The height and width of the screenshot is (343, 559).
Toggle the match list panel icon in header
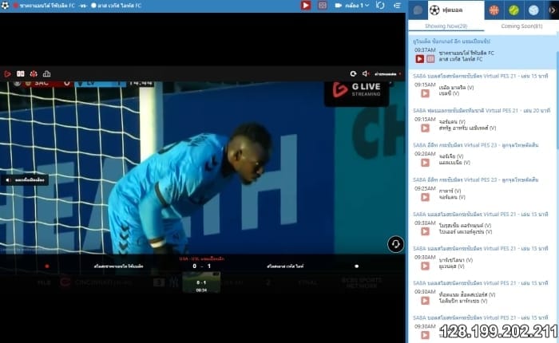[x=397, y=6]
